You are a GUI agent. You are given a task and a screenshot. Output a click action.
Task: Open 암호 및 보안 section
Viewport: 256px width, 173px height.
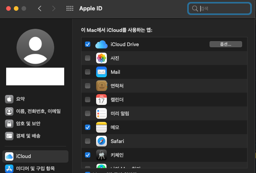(35, 124)
